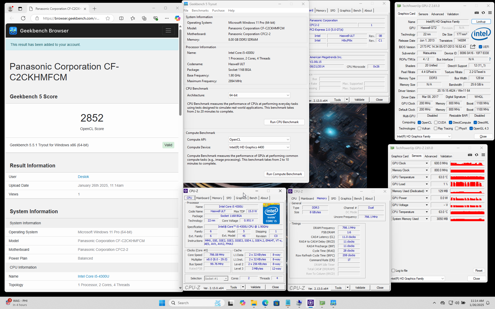495x309 pixels.
Task: Open the Deslok user link
Action: [83, 177]
